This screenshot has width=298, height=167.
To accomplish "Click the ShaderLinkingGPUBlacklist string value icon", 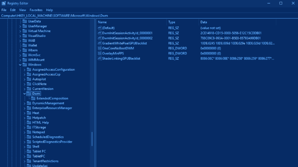I will 100,58.
